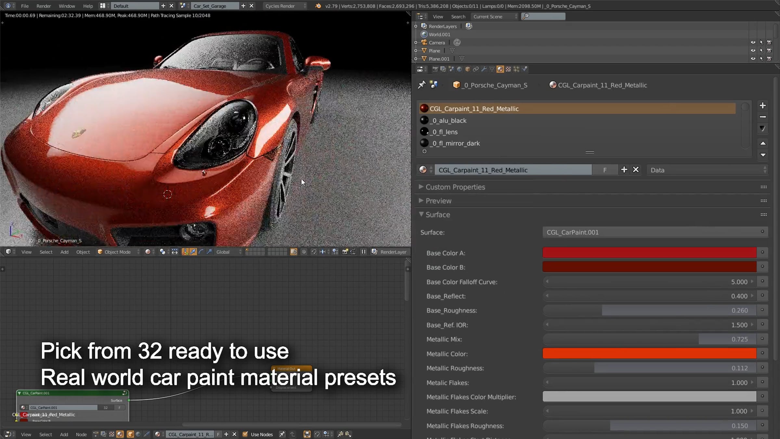Select the translate manipulator in viewport header
This screenshot has height=439, width=780.
pos(193,252)
